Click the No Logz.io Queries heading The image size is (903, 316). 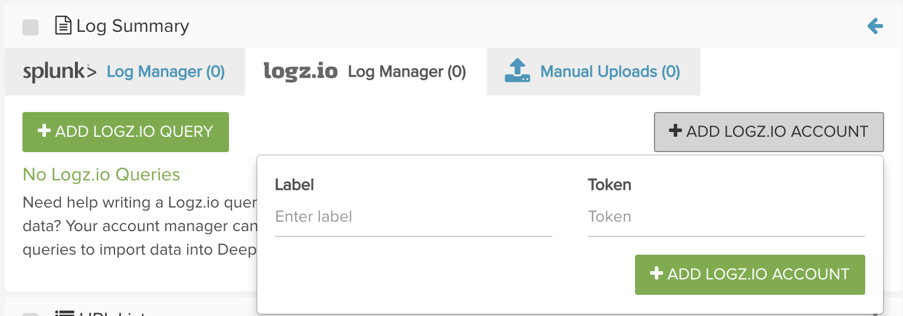click(x=101, y=175)
